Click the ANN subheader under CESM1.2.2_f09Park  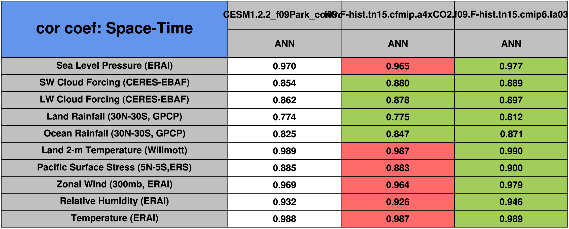click(x=284, y=43)
